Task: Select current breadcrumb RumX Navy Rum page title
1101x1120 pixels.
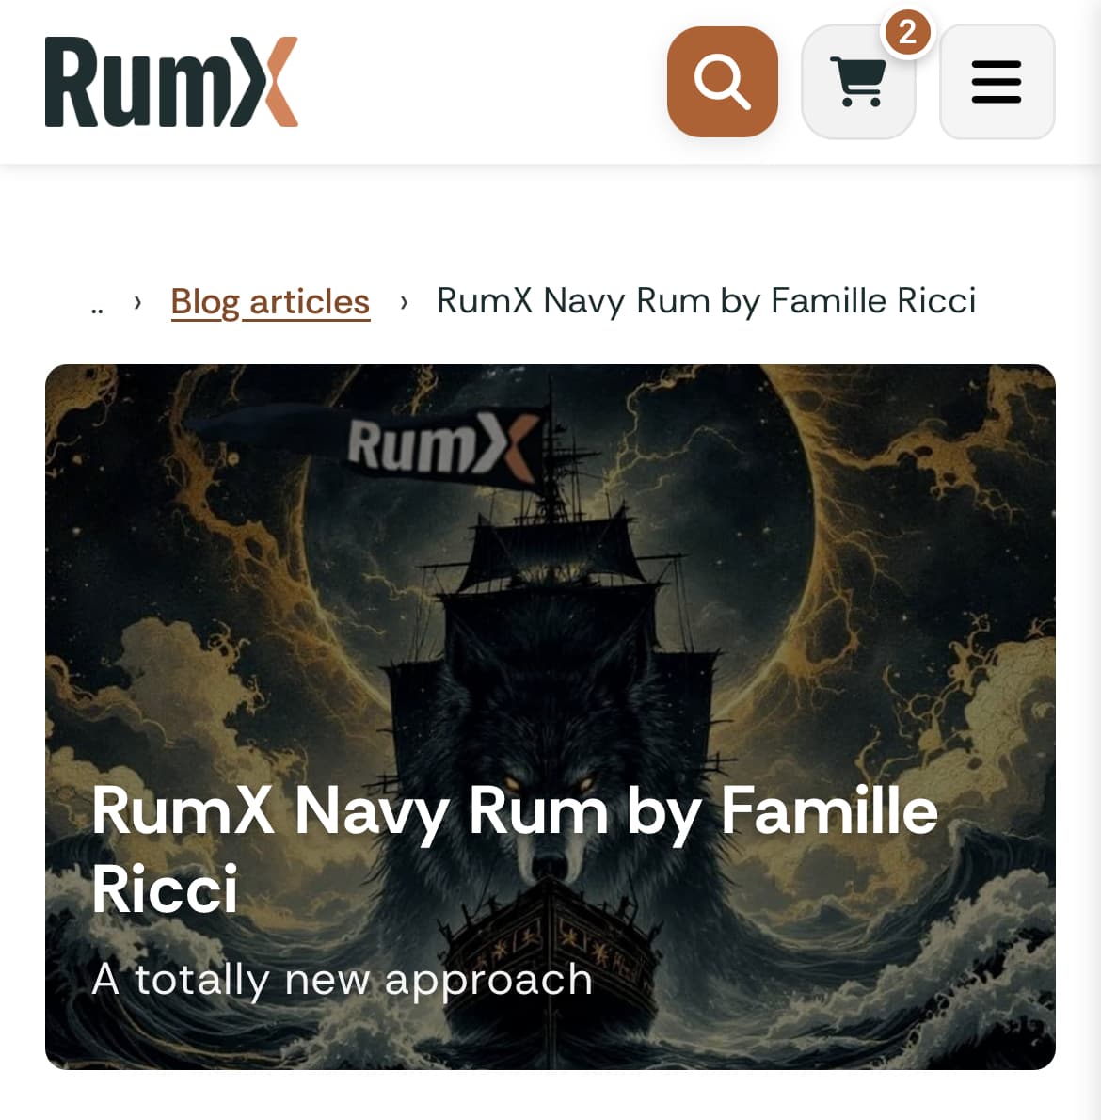Action: pyautogui.click(x=706, y=301)
